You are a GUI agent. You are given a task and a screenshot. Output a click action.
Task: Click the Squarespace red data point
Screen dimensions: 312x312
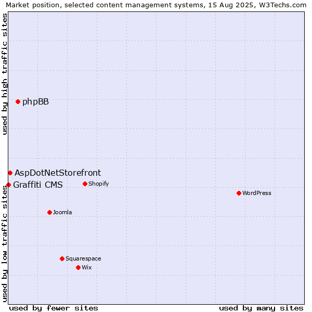[62, 258]
